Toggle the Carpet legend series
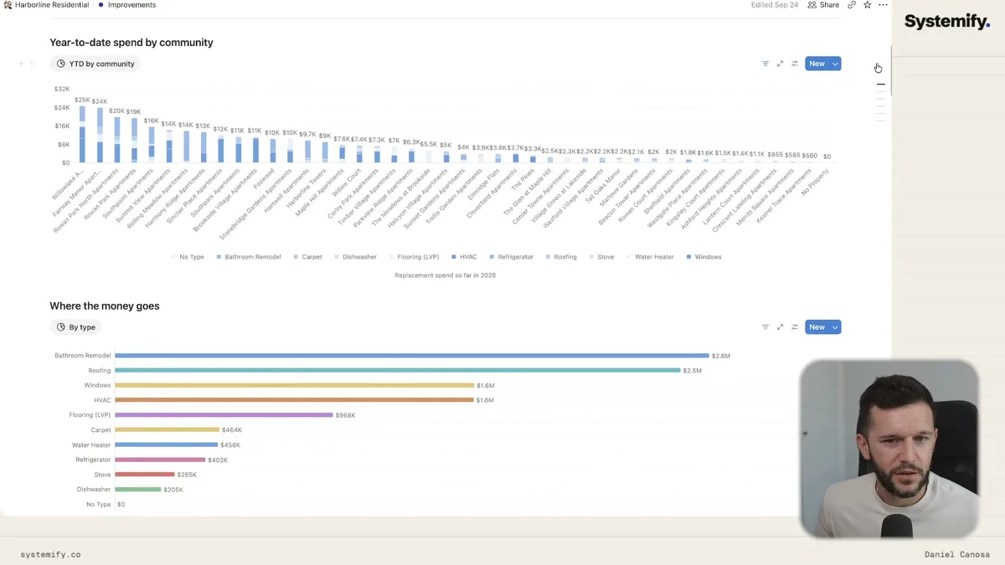Screen dimensions: 1005x565 tap(307, 257)
